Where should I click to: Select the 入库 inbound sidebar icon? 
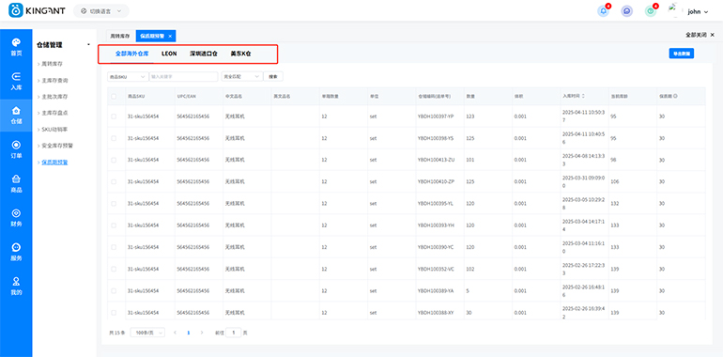(16, 81)
